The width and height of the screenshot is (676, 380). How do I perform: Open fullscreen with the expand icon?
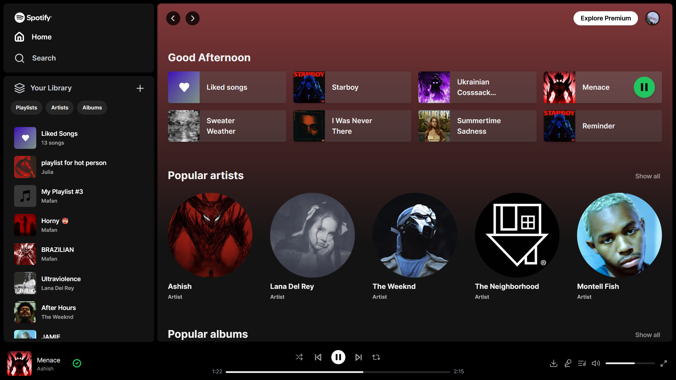(663, 363)
